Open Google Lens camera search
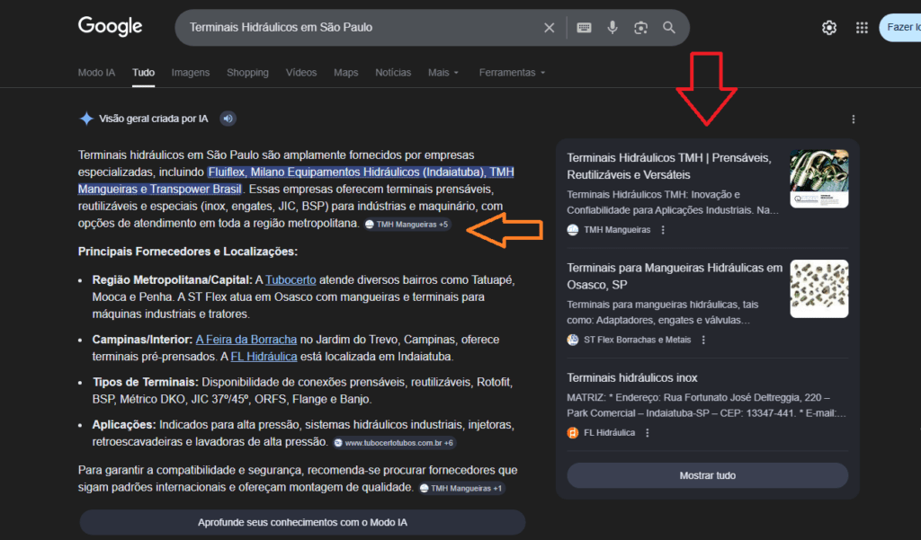 (x=640, y=27)
